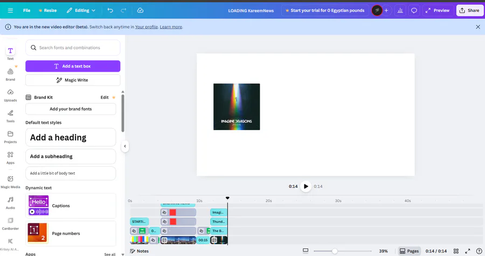Dismiss the new video editor banner
The image size is (485, 256).
tap(478, 27)
